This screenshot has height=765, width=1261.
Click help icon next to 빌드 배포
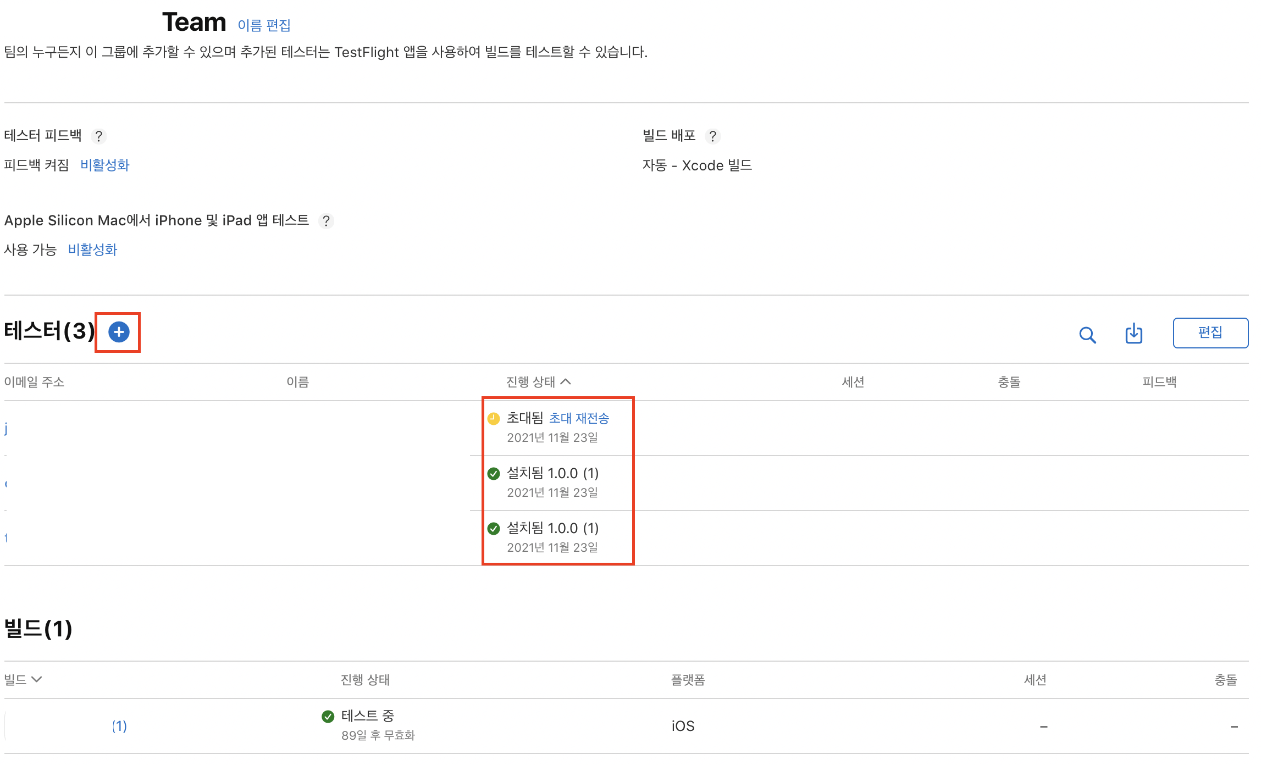click(712, 136)
